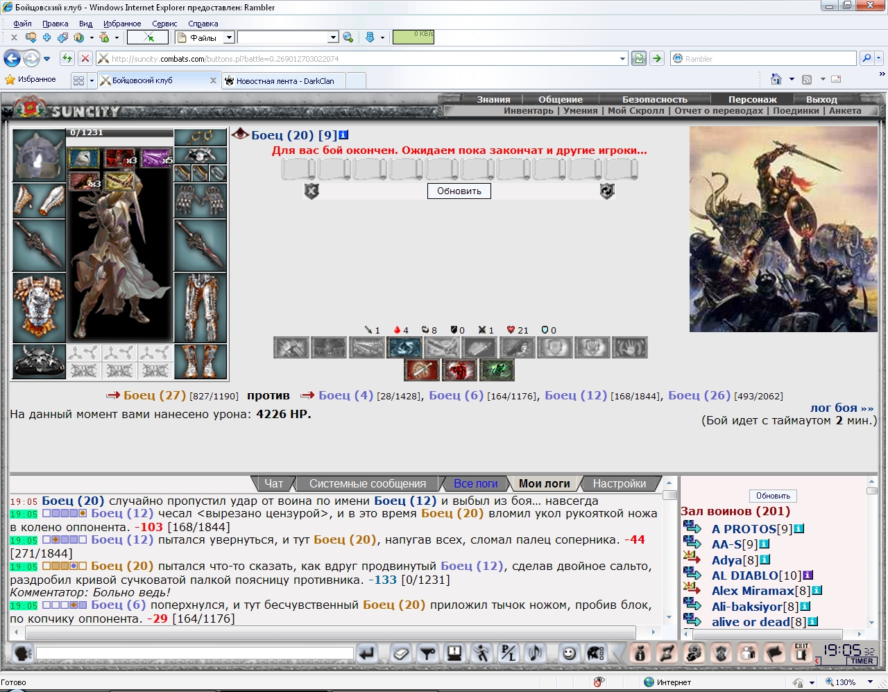
Task: Click the belt equipment slot
Action: [39, 361]
